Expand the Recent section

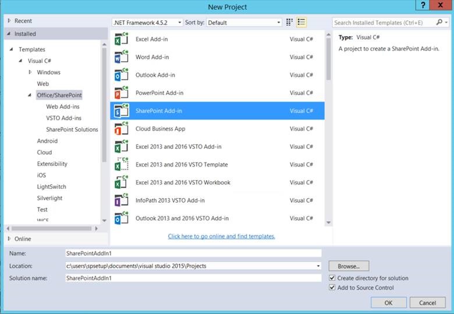pos(9,21)
